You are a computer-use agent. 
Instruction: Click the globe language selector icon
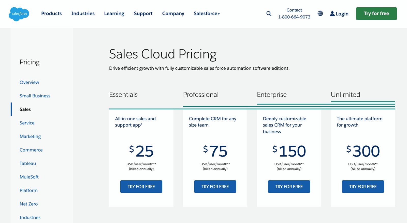point(320,13)
